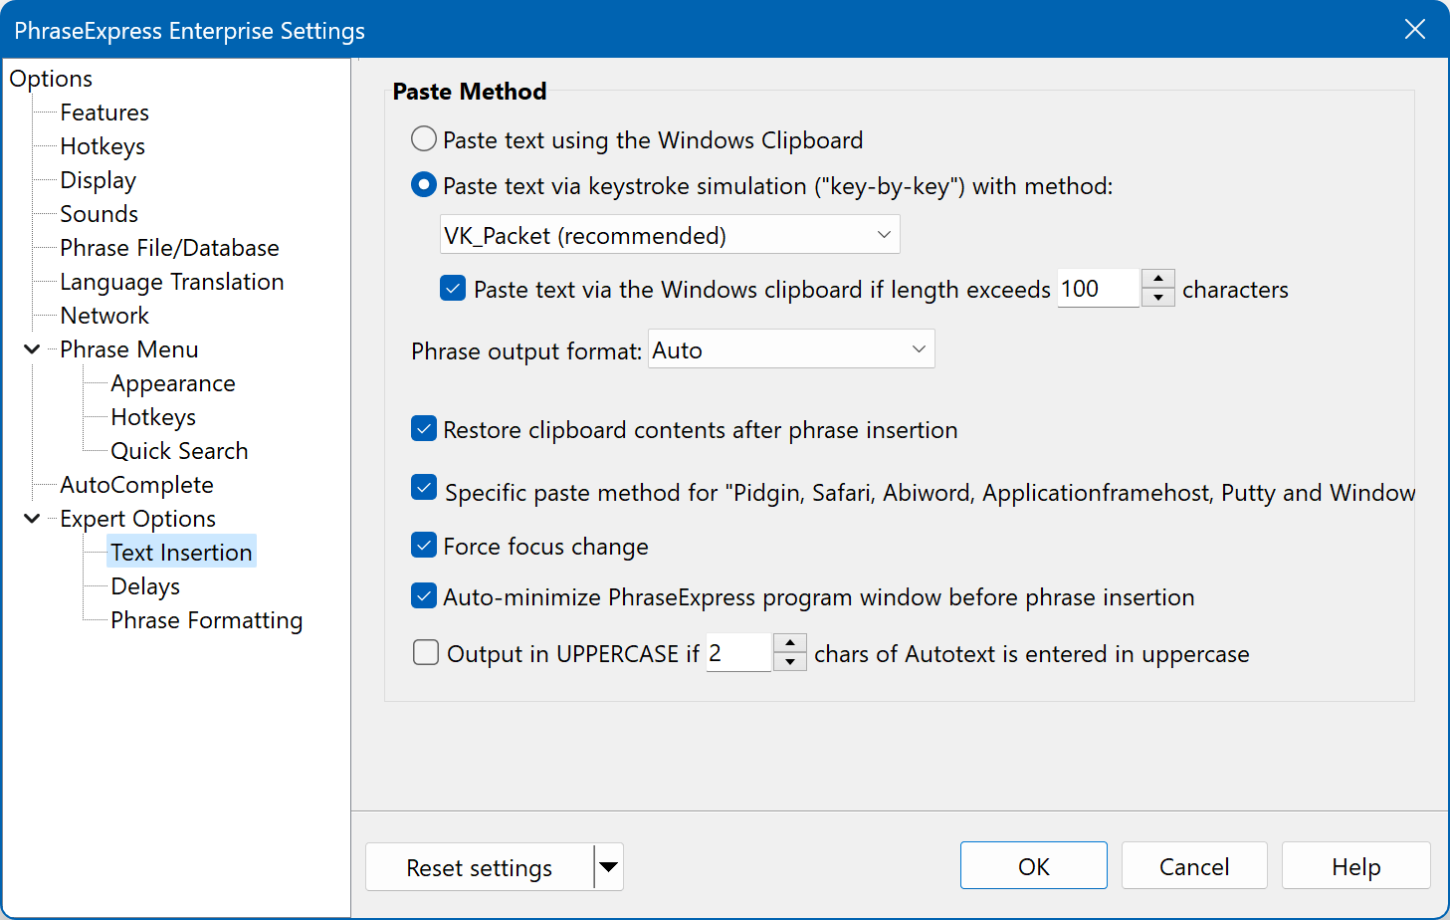1450x920 pixels.
Task: Collapse the Expert Options tree node
Action: click(x=32, y=519)
